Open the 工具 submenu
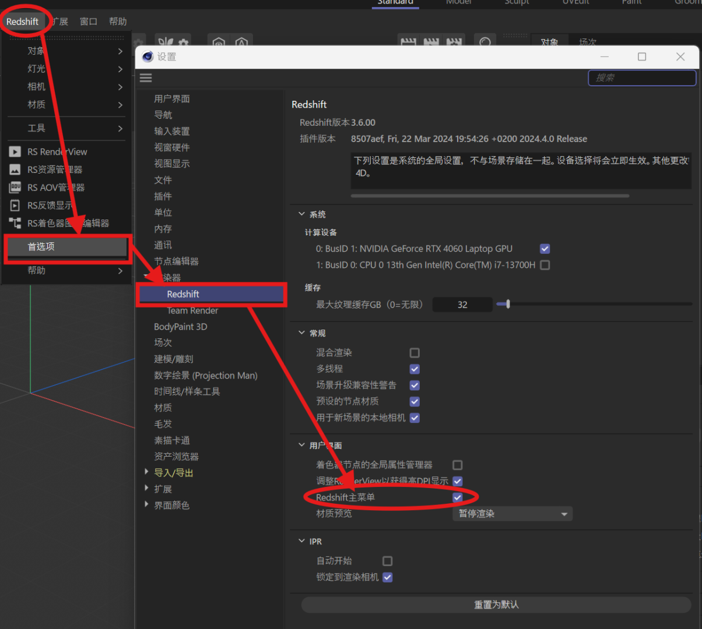Image resolution: width=702 pixels, height=629 pixels. click(66, 128)
